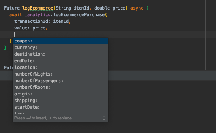
Task: Choose the origin: suggestion
Action: coord(60,94)
